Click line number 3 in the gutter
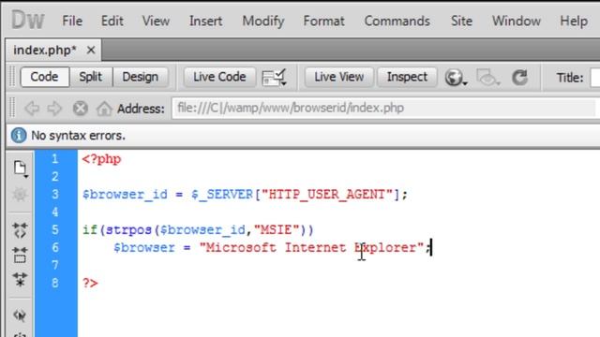Screen dimensions: 600x337 [55, 194]
